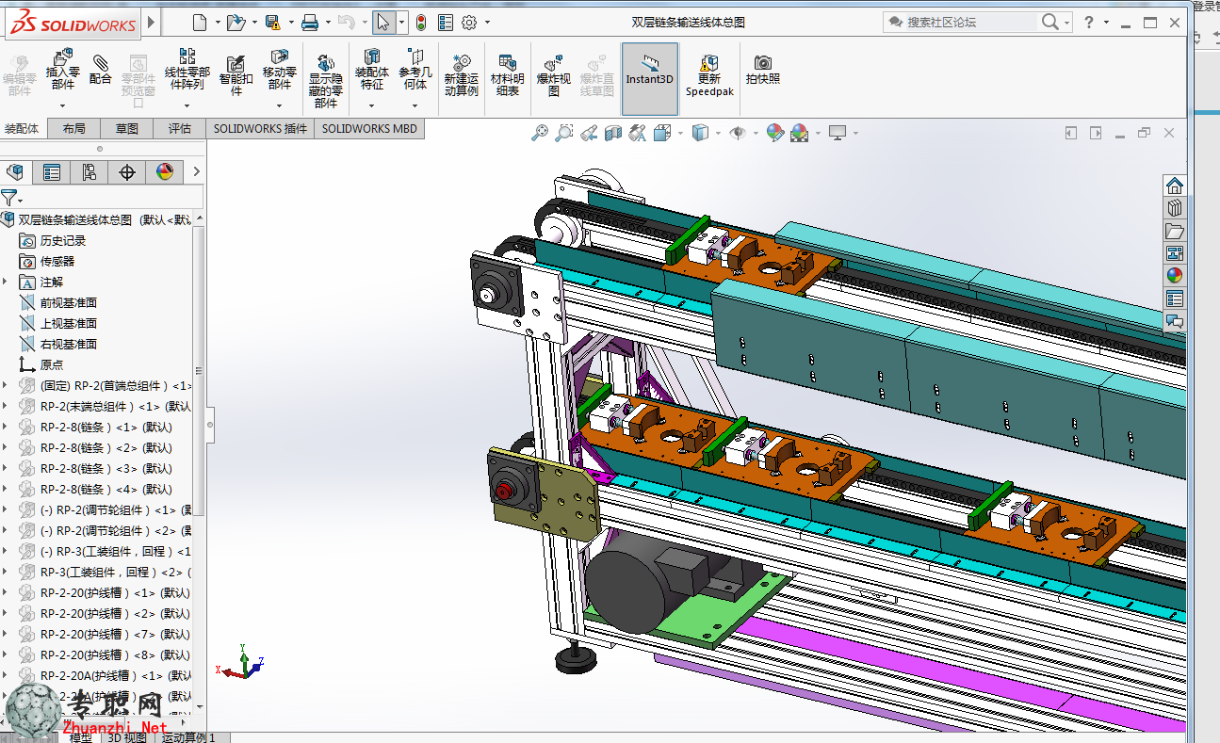Open 装配体特征 (Assembly Features) tool
This screenshot has width=1220, height=743.
372,70
